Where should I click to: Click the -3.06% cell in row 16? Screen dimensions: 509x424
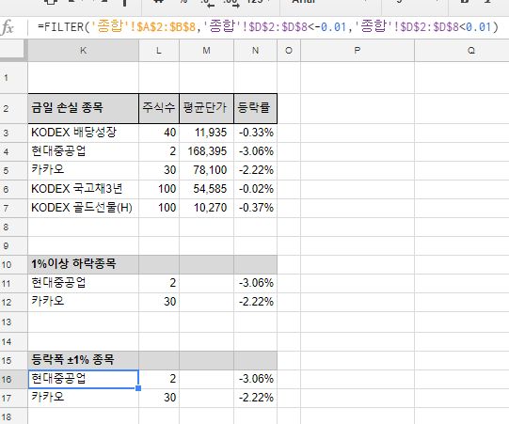256,379
